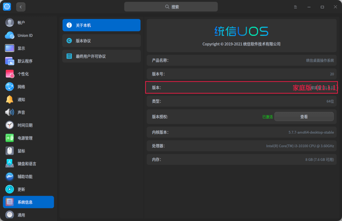
Task: Click the 类型 value 64位
Action: (330, 101)
